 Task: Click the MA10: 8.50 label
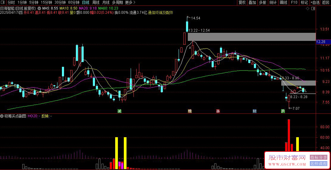pos(69,9)
